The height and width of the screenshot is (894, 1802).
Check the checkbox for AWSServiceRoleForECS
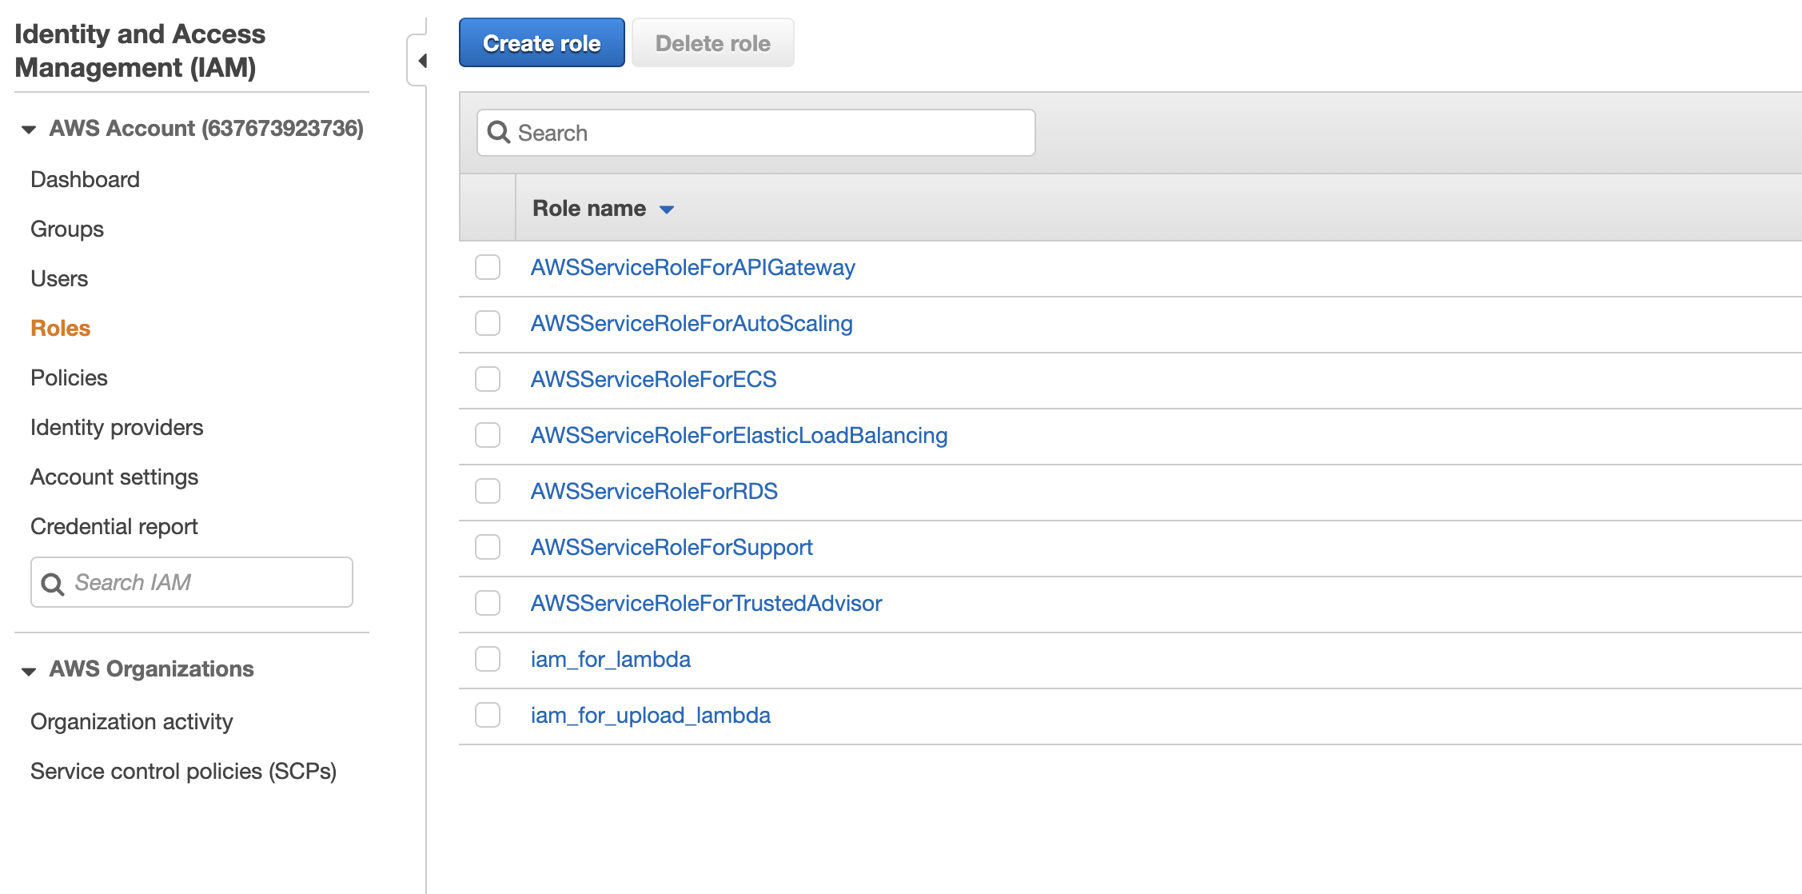(488, 379)
